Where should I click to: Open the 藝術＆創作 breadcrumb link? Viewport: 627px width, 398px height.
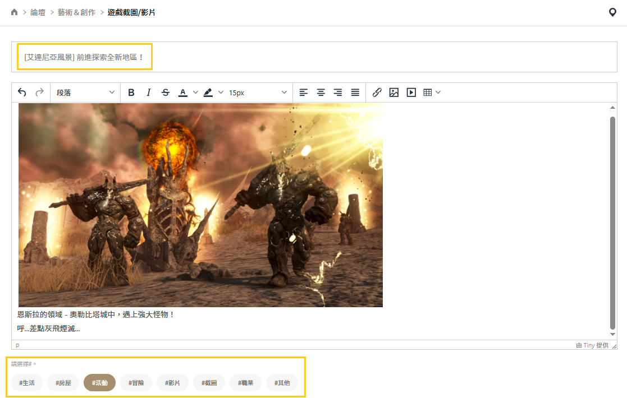point(76,12)
